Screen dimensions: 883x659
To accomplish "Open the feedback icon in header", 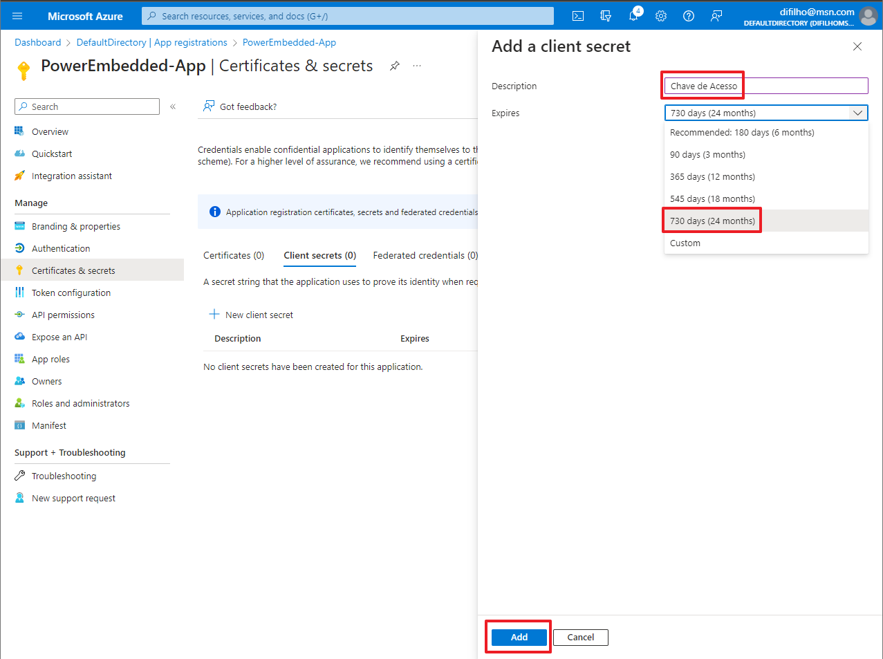I will point(716,16).
